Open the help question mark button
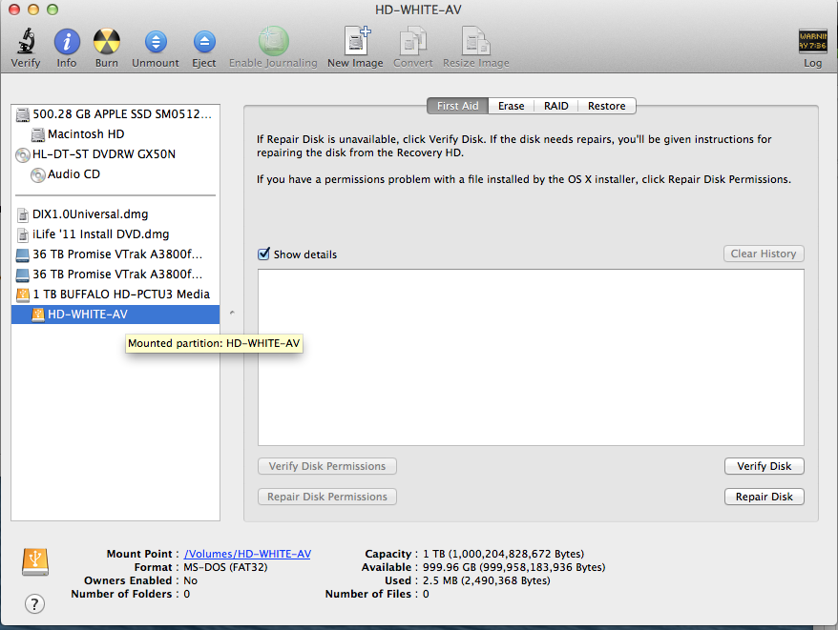The width and height of the screenshot is (838, 630). pos(34,604)
